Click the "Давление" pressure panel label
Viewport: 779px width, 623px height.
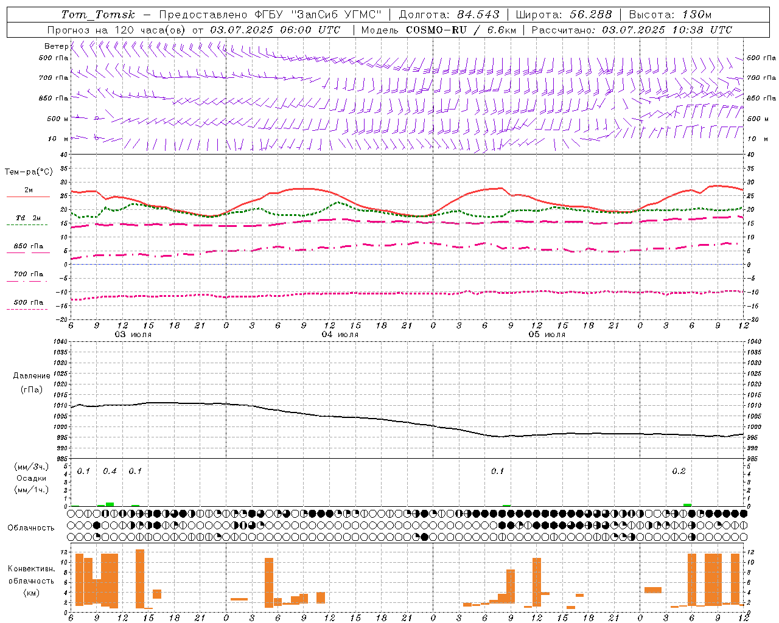click(x=31, y=376)
